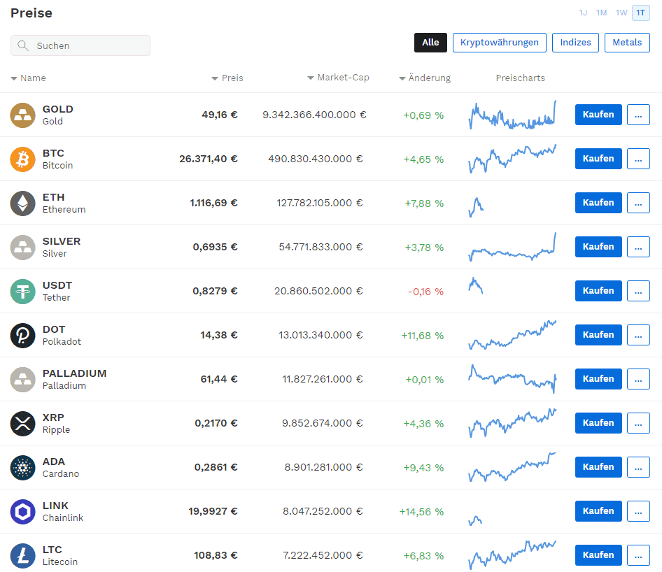
Task: Buy Silver with Kaufen button
Action: click(x=598, y=247)
